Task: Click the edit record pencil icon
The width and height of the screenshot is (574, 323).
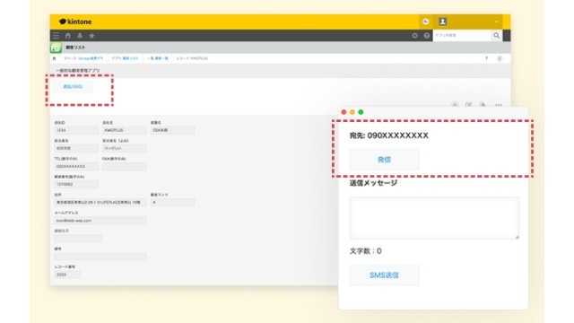Action: [468, 105]
